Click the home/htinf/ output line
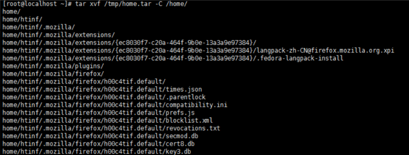Screen dimensions: 409x155 pyautogui.click(x=22, y=19)
